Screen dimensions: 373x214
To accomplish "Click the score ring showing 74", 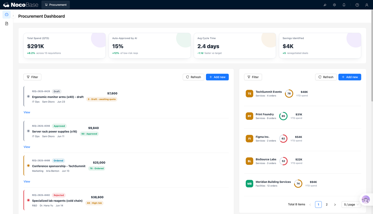I will 298,184.
